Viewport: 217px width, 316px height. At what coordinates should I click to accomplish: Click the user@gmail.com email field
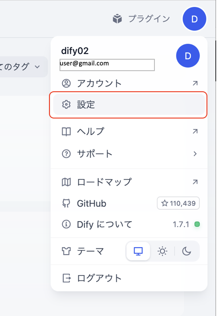pyautogui.click(x=107, y=65)
